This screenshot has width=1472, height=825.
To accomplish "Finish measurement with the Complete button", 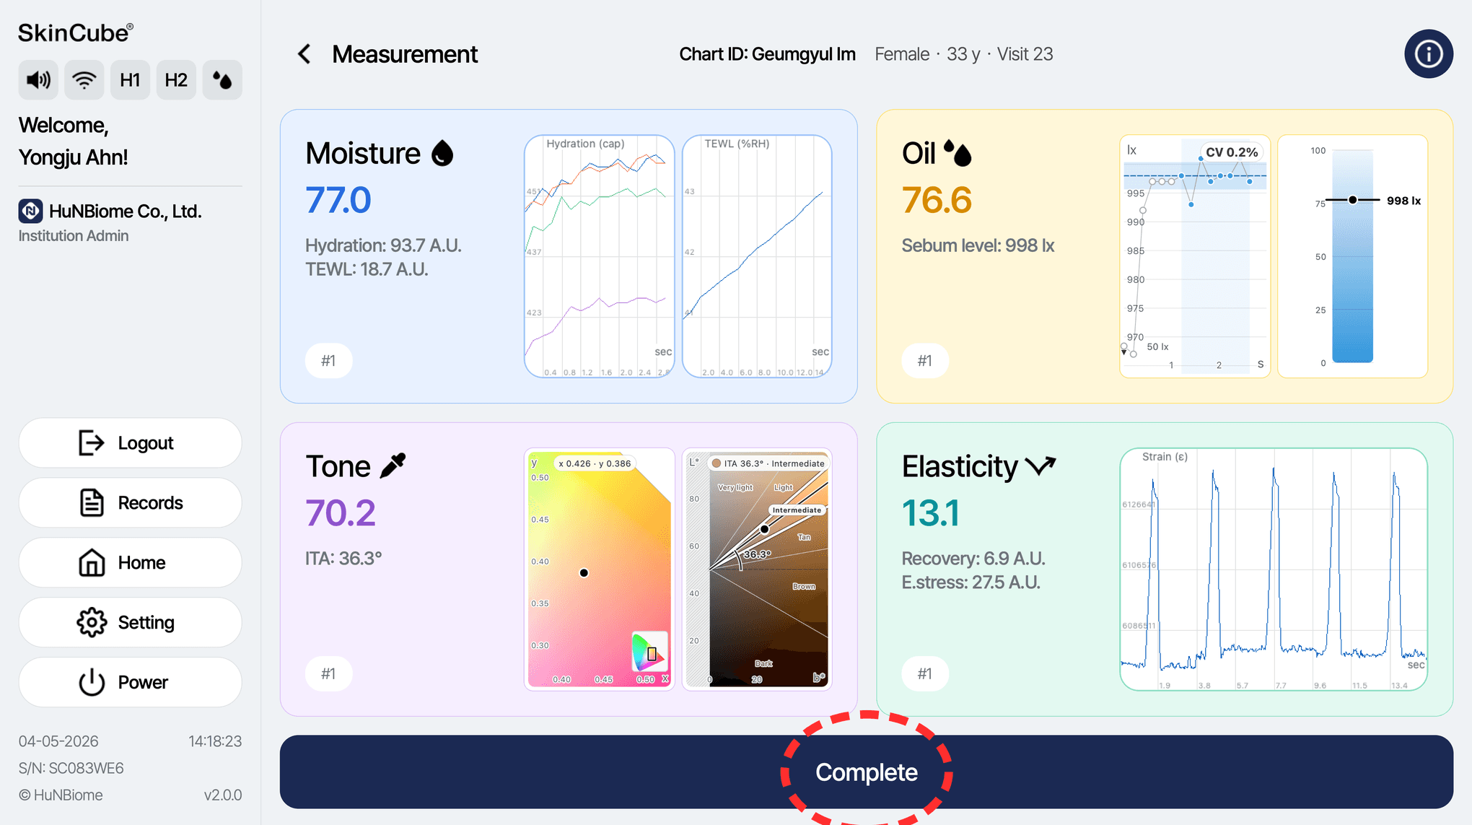I will [866, 772].
